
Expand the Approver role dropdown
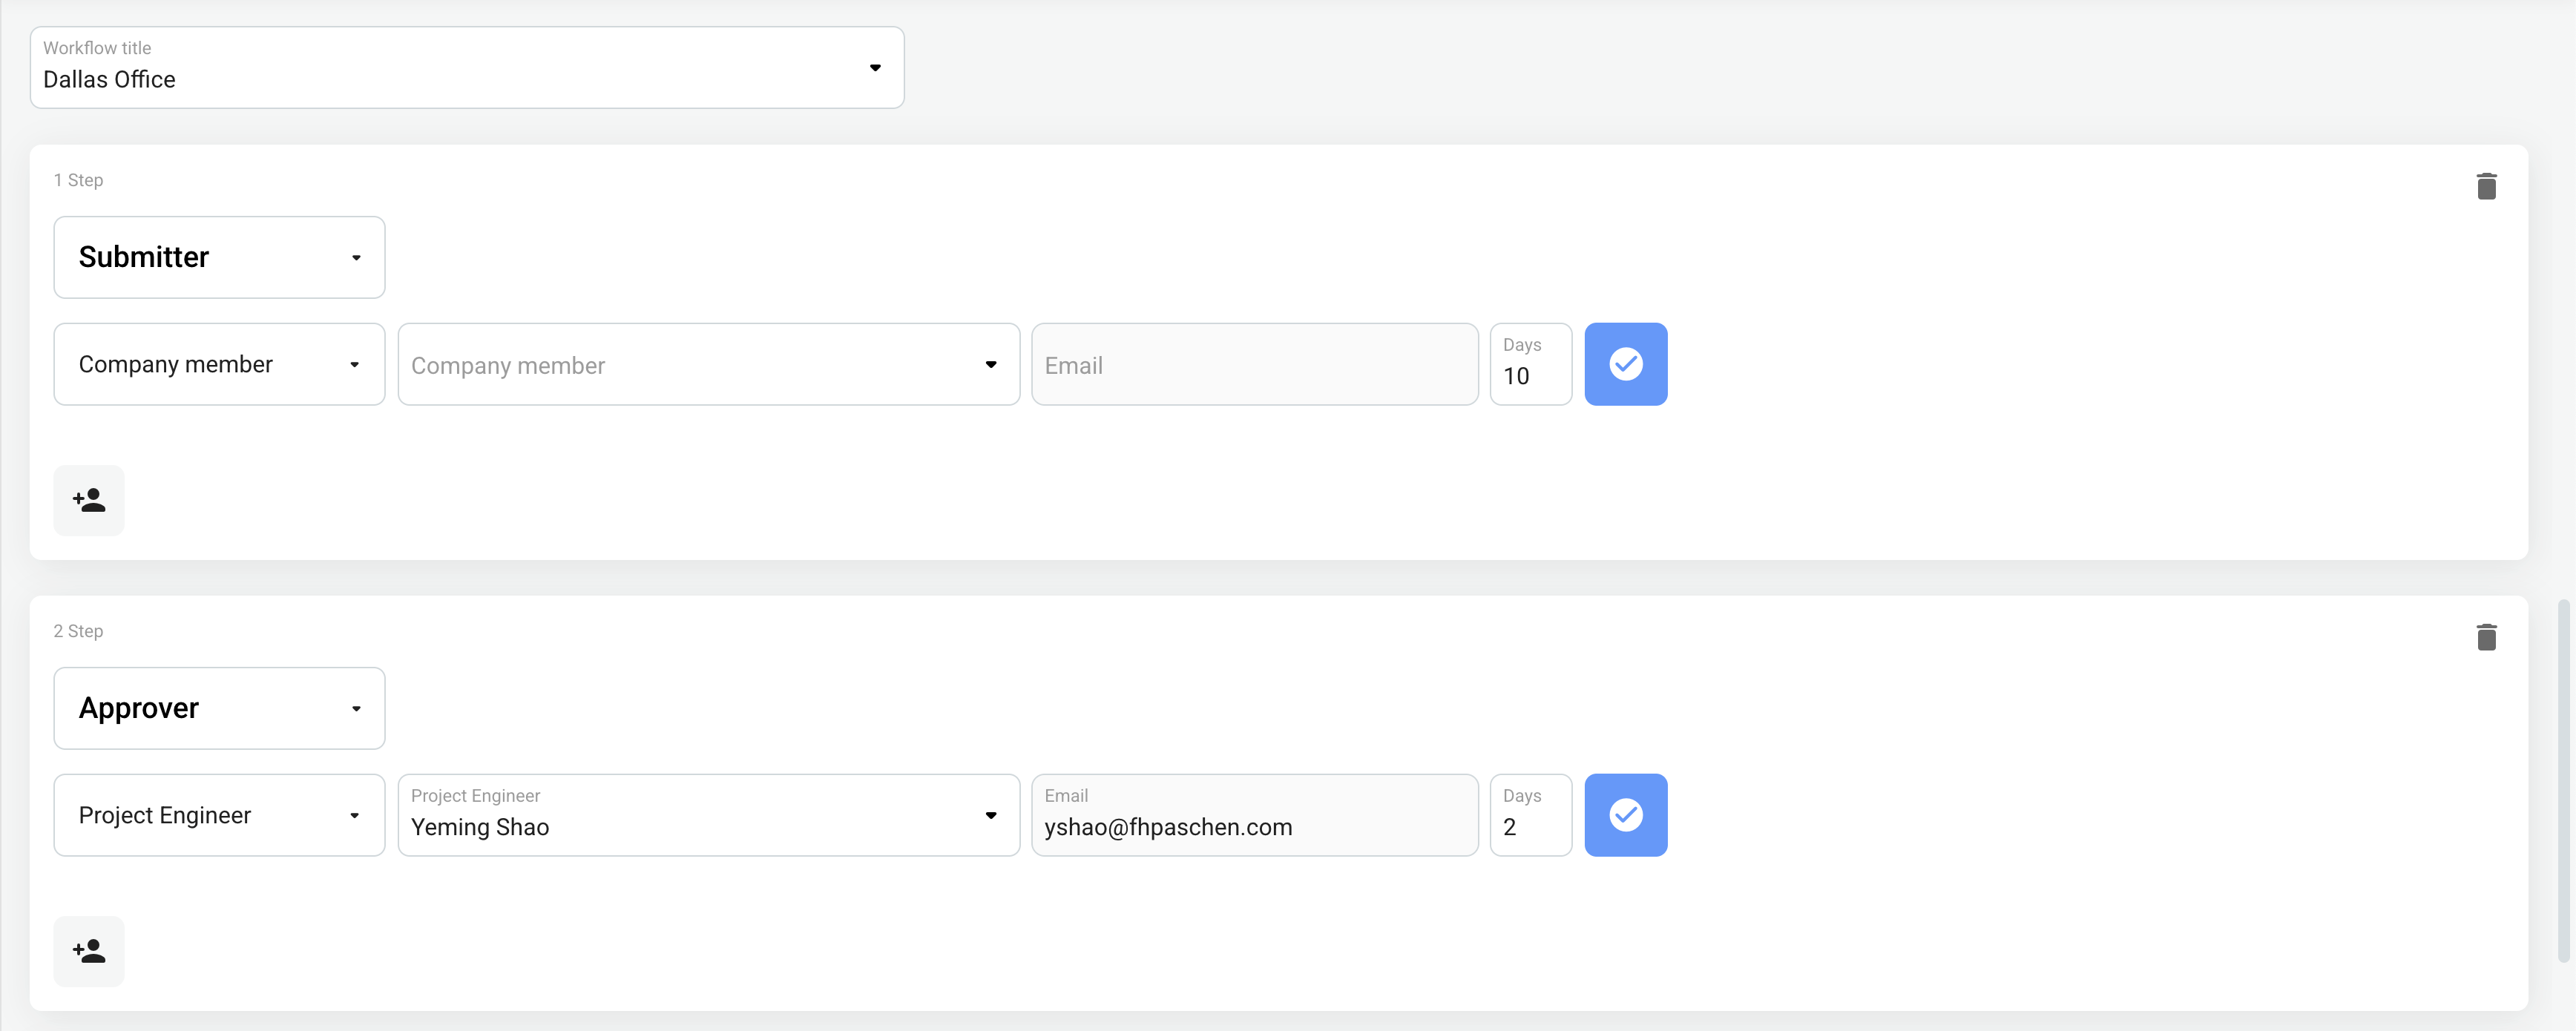219,708
